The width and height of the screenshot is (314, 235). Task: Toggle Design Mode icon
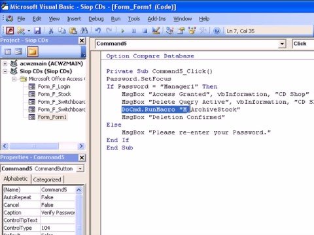click(x=156, y=31)
